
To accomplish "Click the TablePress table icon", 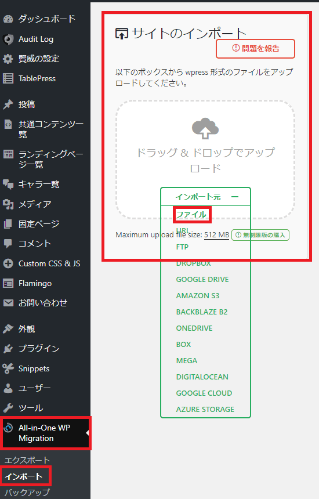I will pyautogui.click(x=8, y=78).
